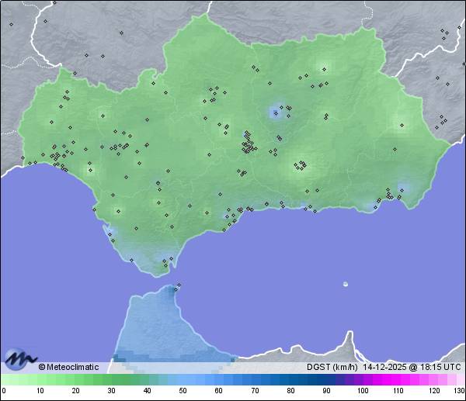
Task: Click the dark blue swatch at 80
Action: tap(290, 379)
